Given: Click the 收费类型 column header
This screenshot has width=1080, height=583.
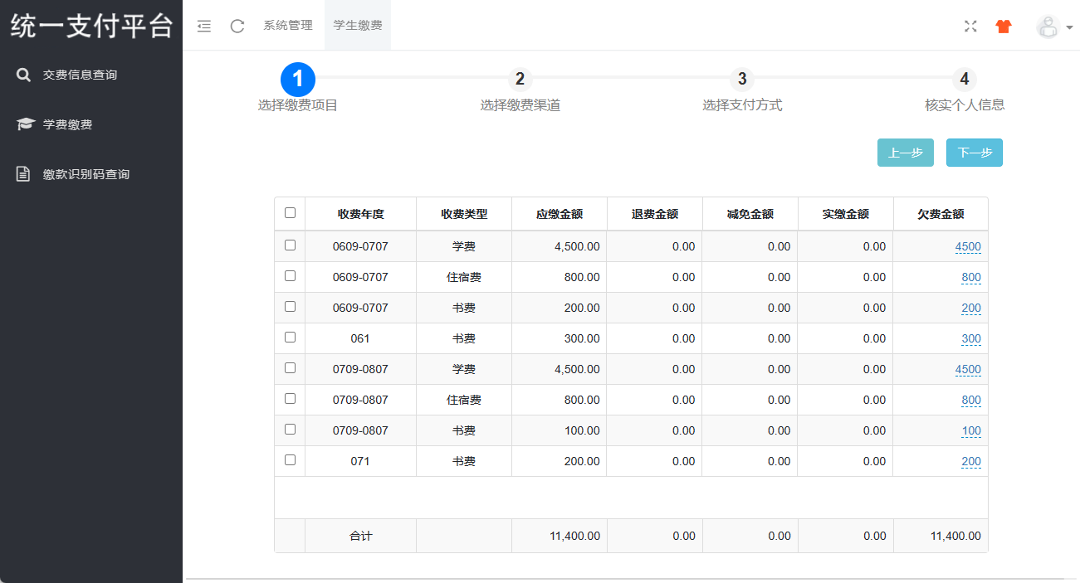Looking at the screenshot, I should pyautogui.click(x=464, y=214).
